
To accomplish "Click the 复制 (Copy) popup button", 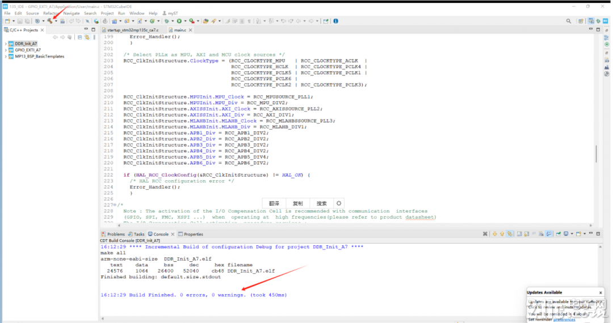I will pyautogui.click(x=297, y=203).
